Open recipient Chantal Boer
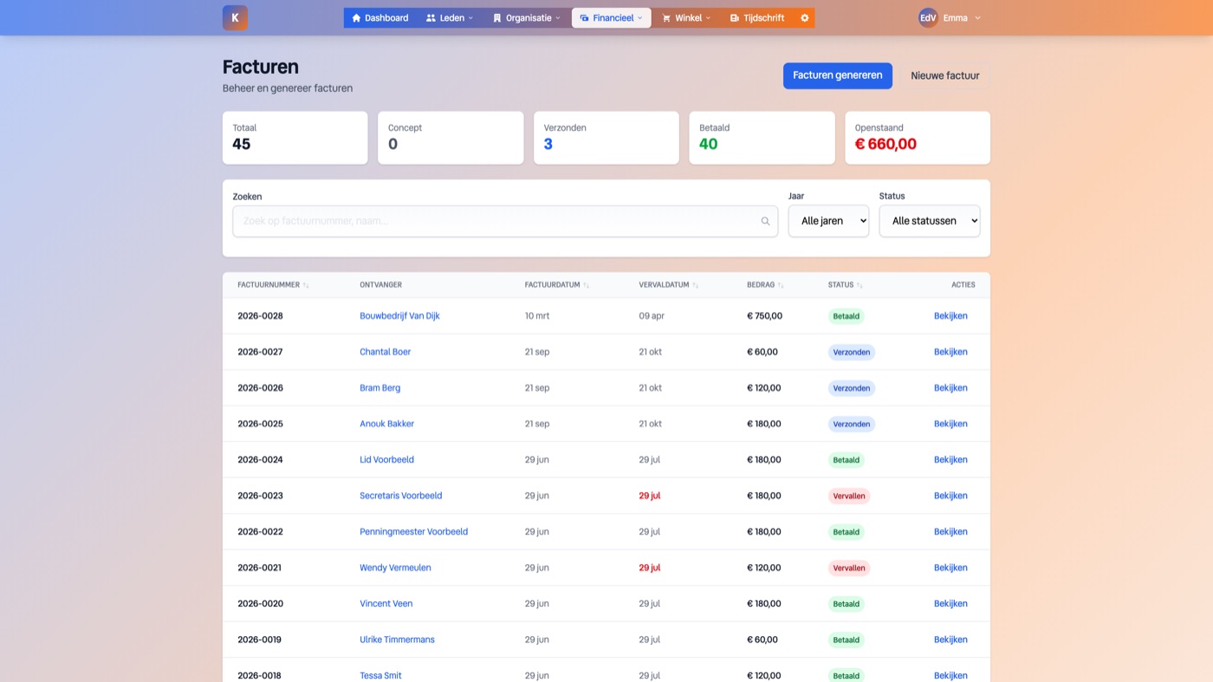This screenshot has width=1213, height=682. (386, 352)
